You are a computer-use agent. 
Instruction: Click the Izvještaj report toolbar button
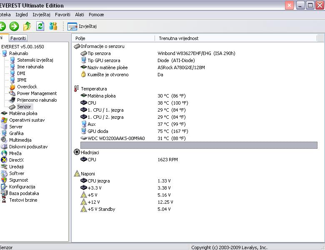pyautogui.click(x=82, y=26)
